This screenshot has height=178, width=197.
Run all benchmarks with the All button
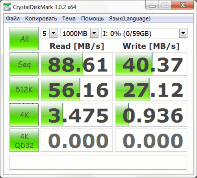point(24,39)
